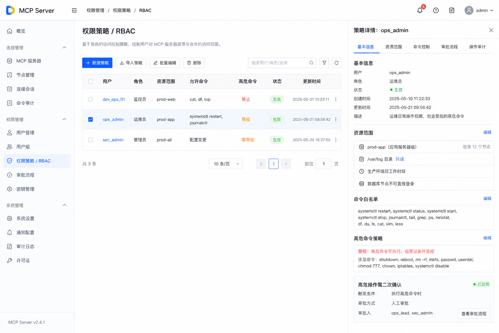Screen dimensions: 499x333
Task: Close the ops_admin policy detail panel
Action: coord(491,30)
